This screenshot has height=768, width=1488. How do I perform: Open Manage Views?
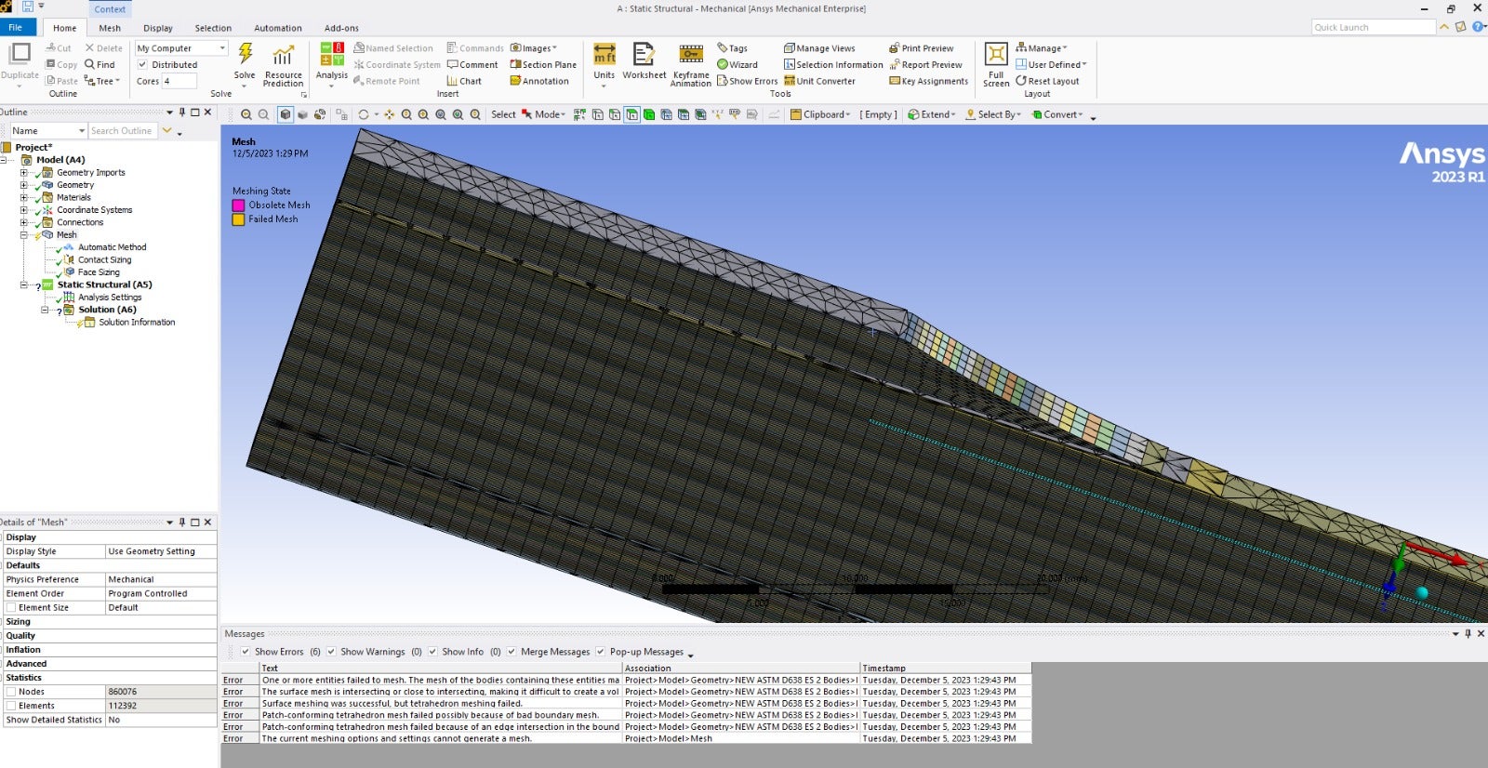(x=818, y=48)
